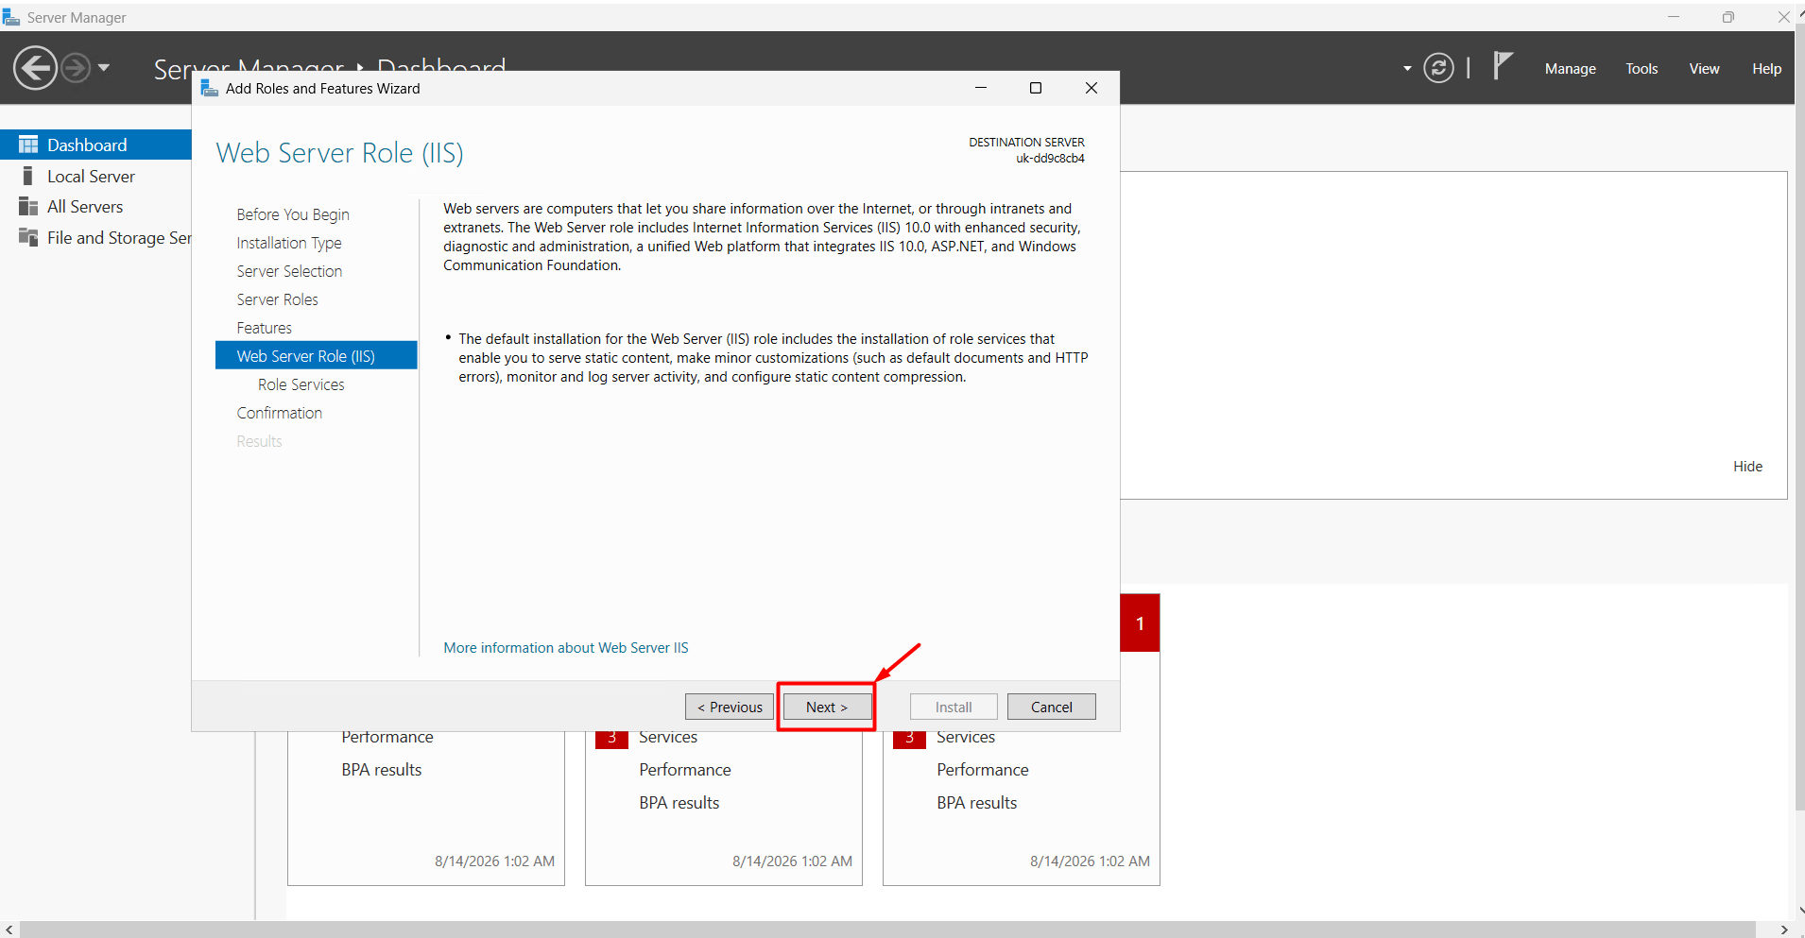The image size is (1805, 938).
Task: Go to Server Selection step
Action: point(289,271)
